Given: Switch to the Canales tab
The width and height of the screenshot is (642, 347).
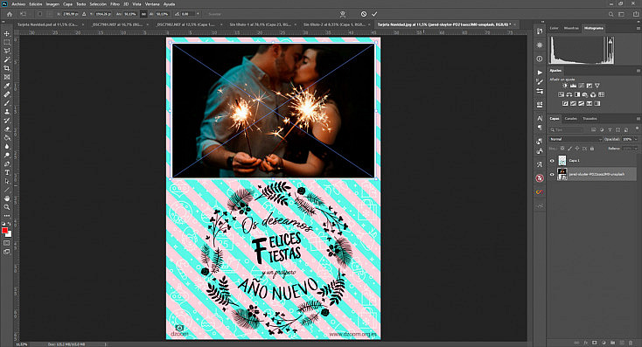Looking at the screenshot, I should pyautogui.click(x=571, y=119).
